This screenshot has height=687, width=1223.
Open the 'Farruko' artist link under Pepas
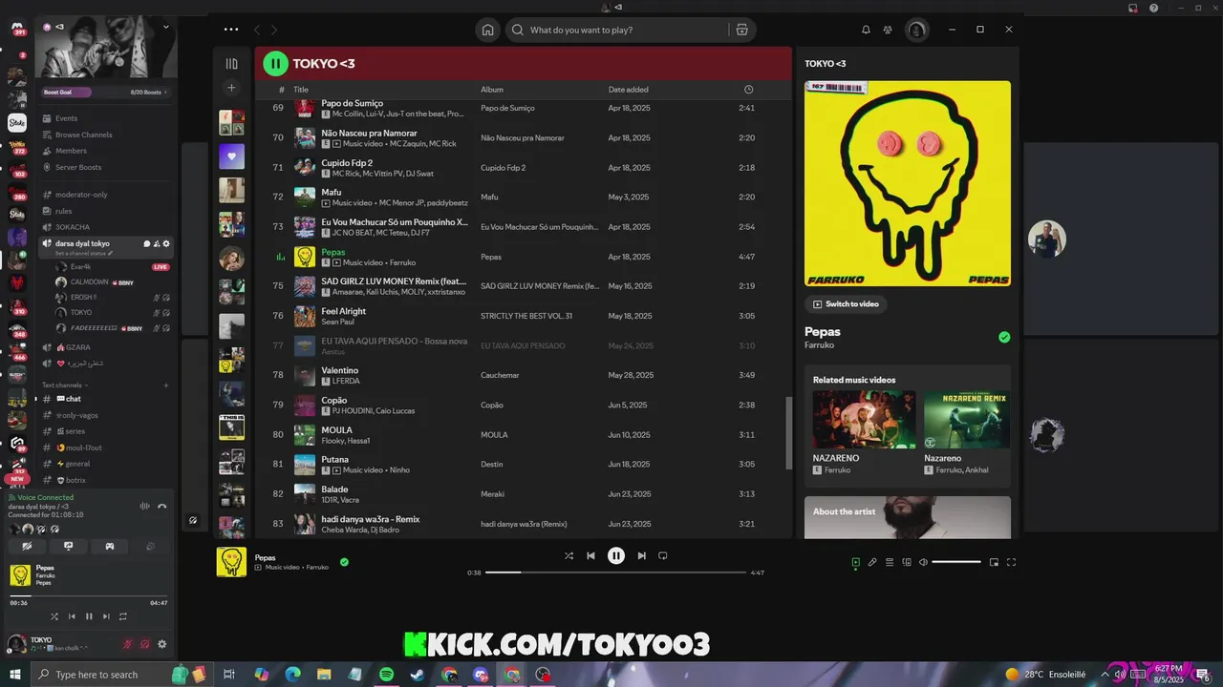[819, 344]
